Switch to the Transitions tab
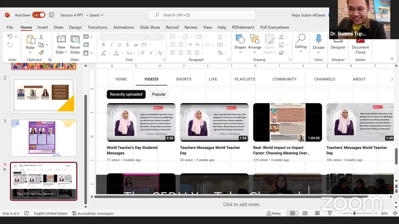 click(97, 27)
